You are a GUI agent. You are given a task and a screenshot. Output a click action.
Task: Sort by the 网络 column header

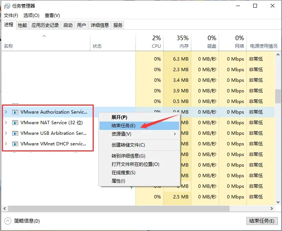tap(233, 43)
